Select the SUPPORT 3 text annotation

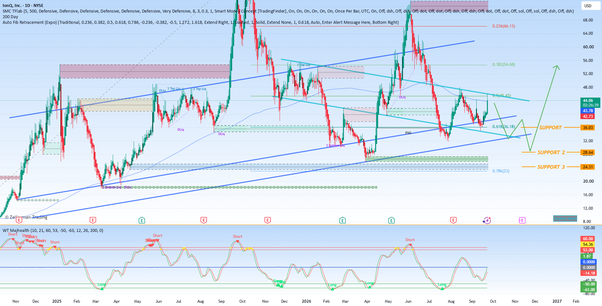coord(551,167)
